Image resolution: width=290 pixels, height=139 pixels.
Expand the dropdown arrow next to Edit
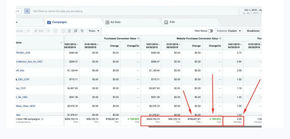tap(48, 31)
